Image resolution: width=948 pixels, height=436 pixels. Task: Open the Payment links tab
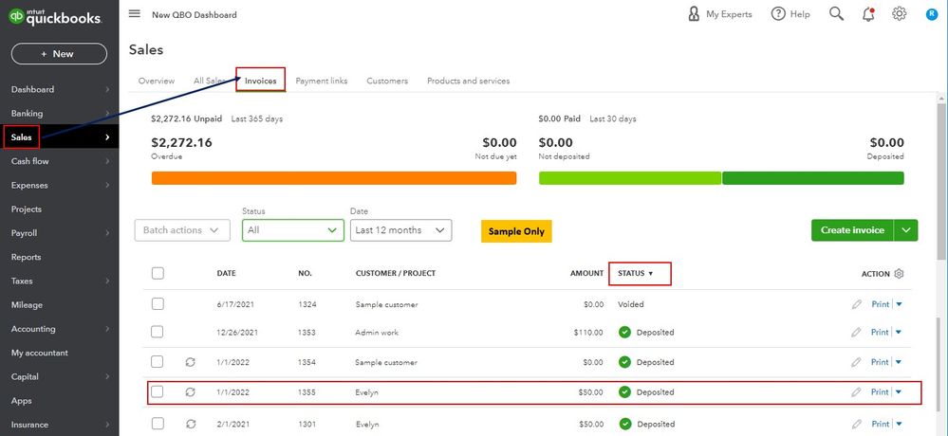point(322,81)
